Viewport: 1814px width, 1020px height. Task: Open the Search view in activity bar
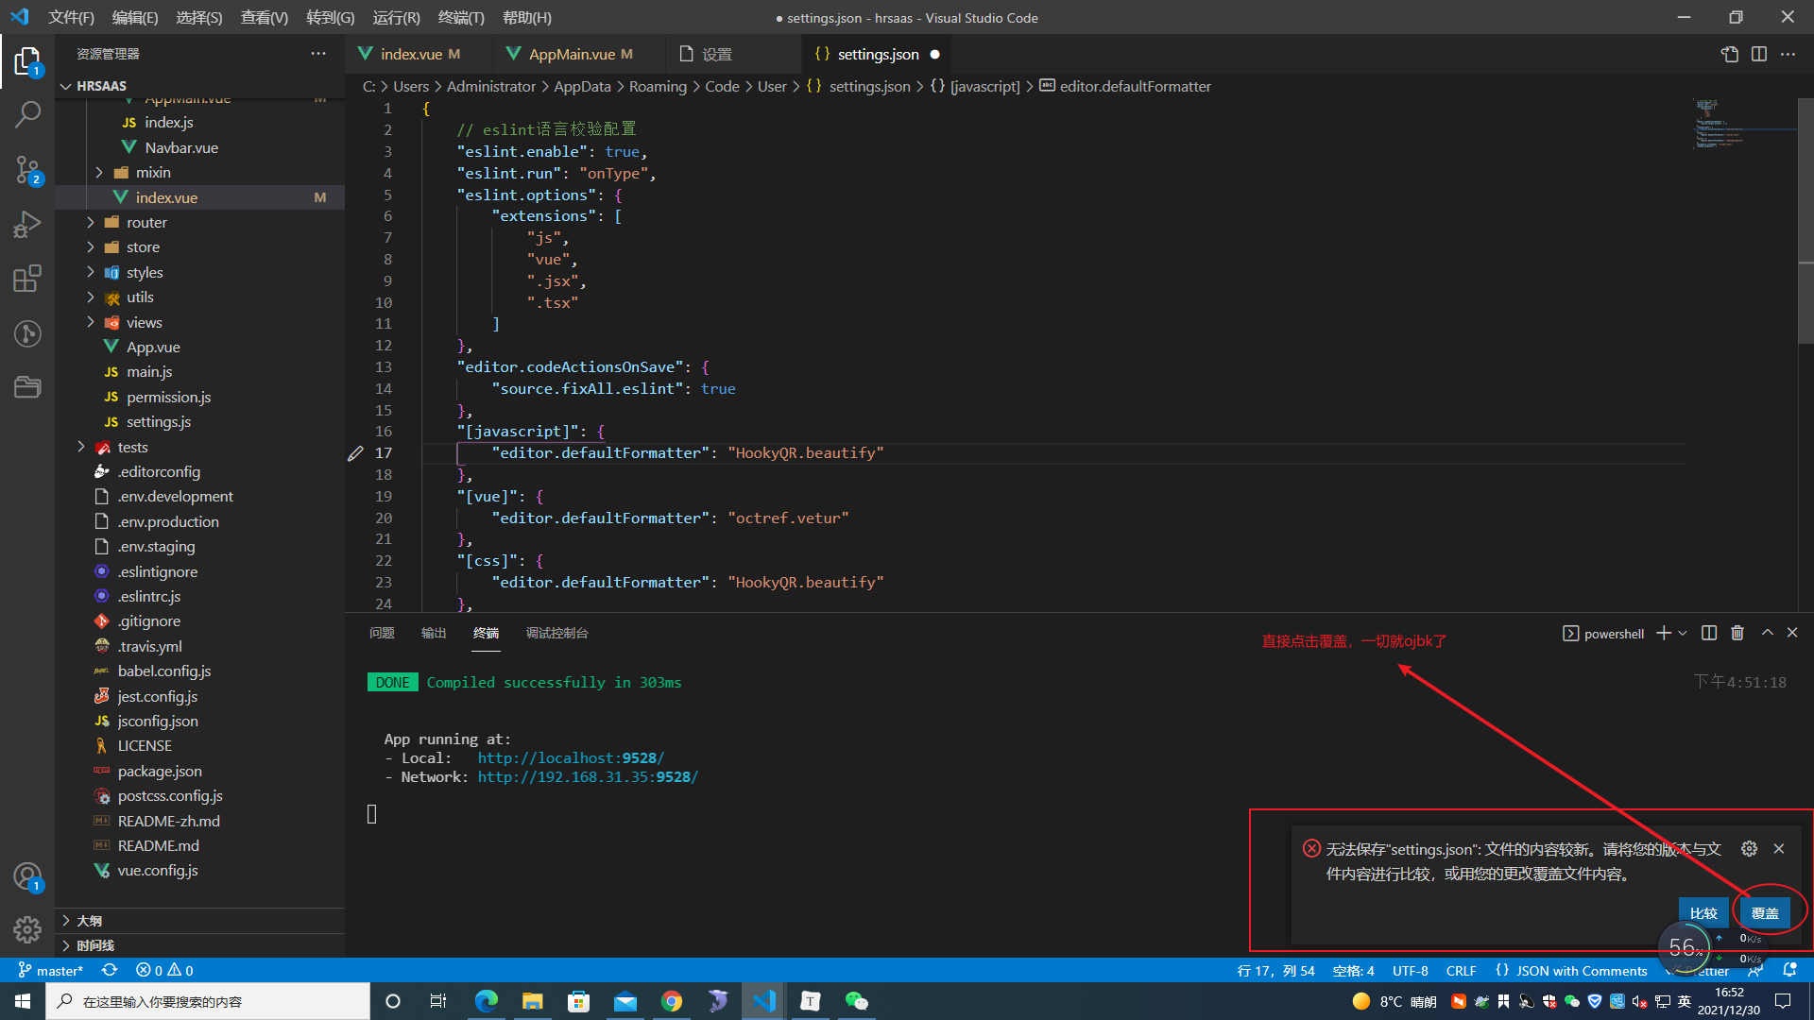point(27,114)
